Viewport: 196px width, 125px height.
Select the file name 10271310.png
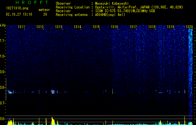coord(17,8)
